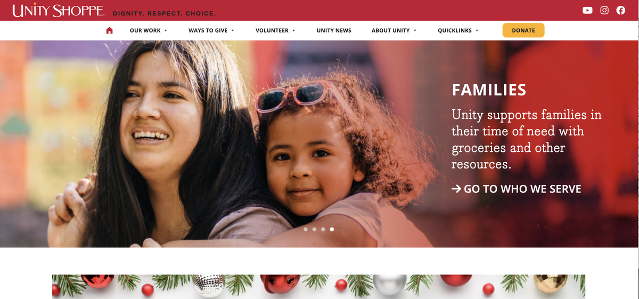
Task: Select the fourth carousel slide dot
Action: click(332, 229)
